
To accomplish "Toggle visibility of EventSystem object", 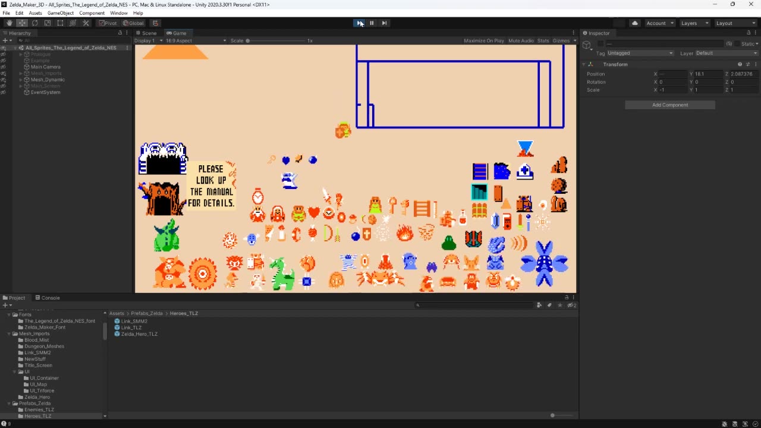I will click(3, 92).
